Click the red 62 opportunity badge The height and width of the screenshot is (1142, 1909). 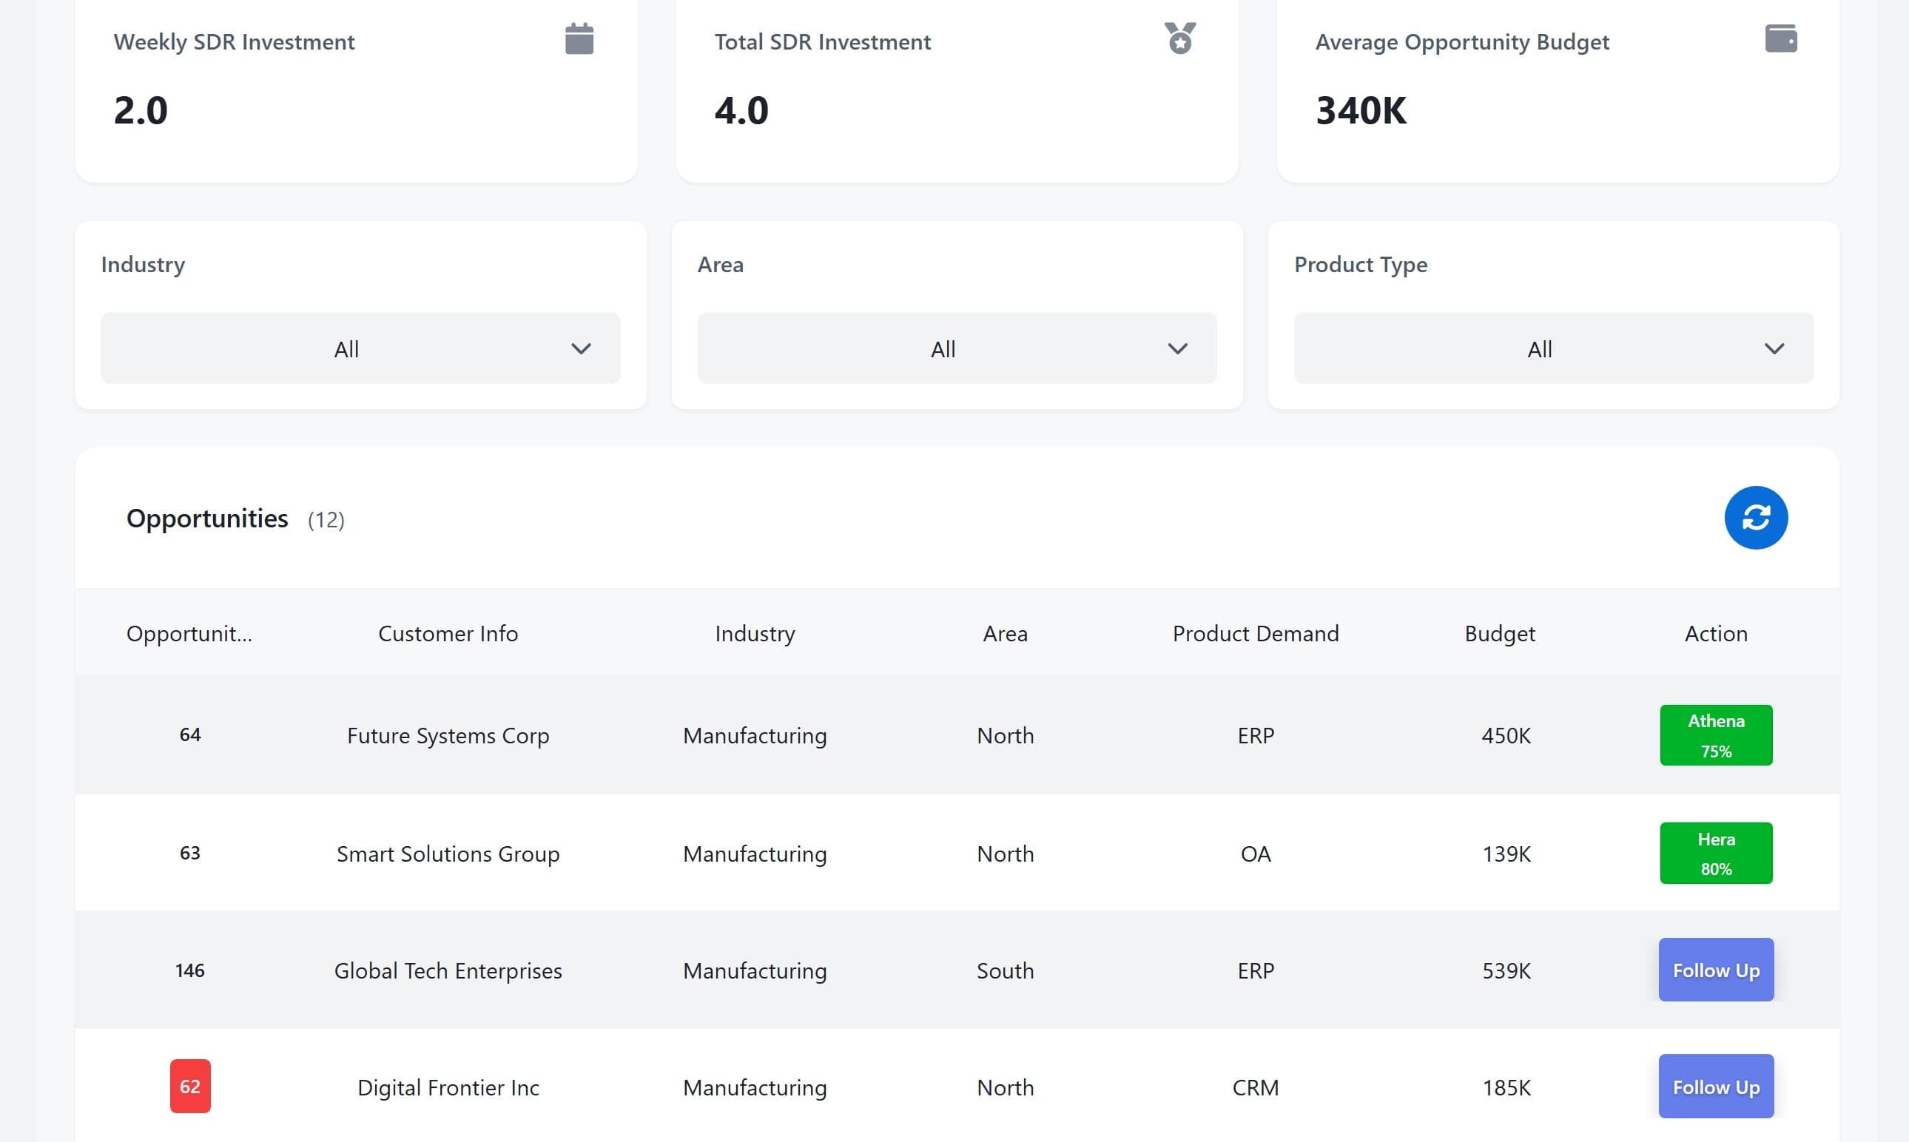[x=190, y=1086]
